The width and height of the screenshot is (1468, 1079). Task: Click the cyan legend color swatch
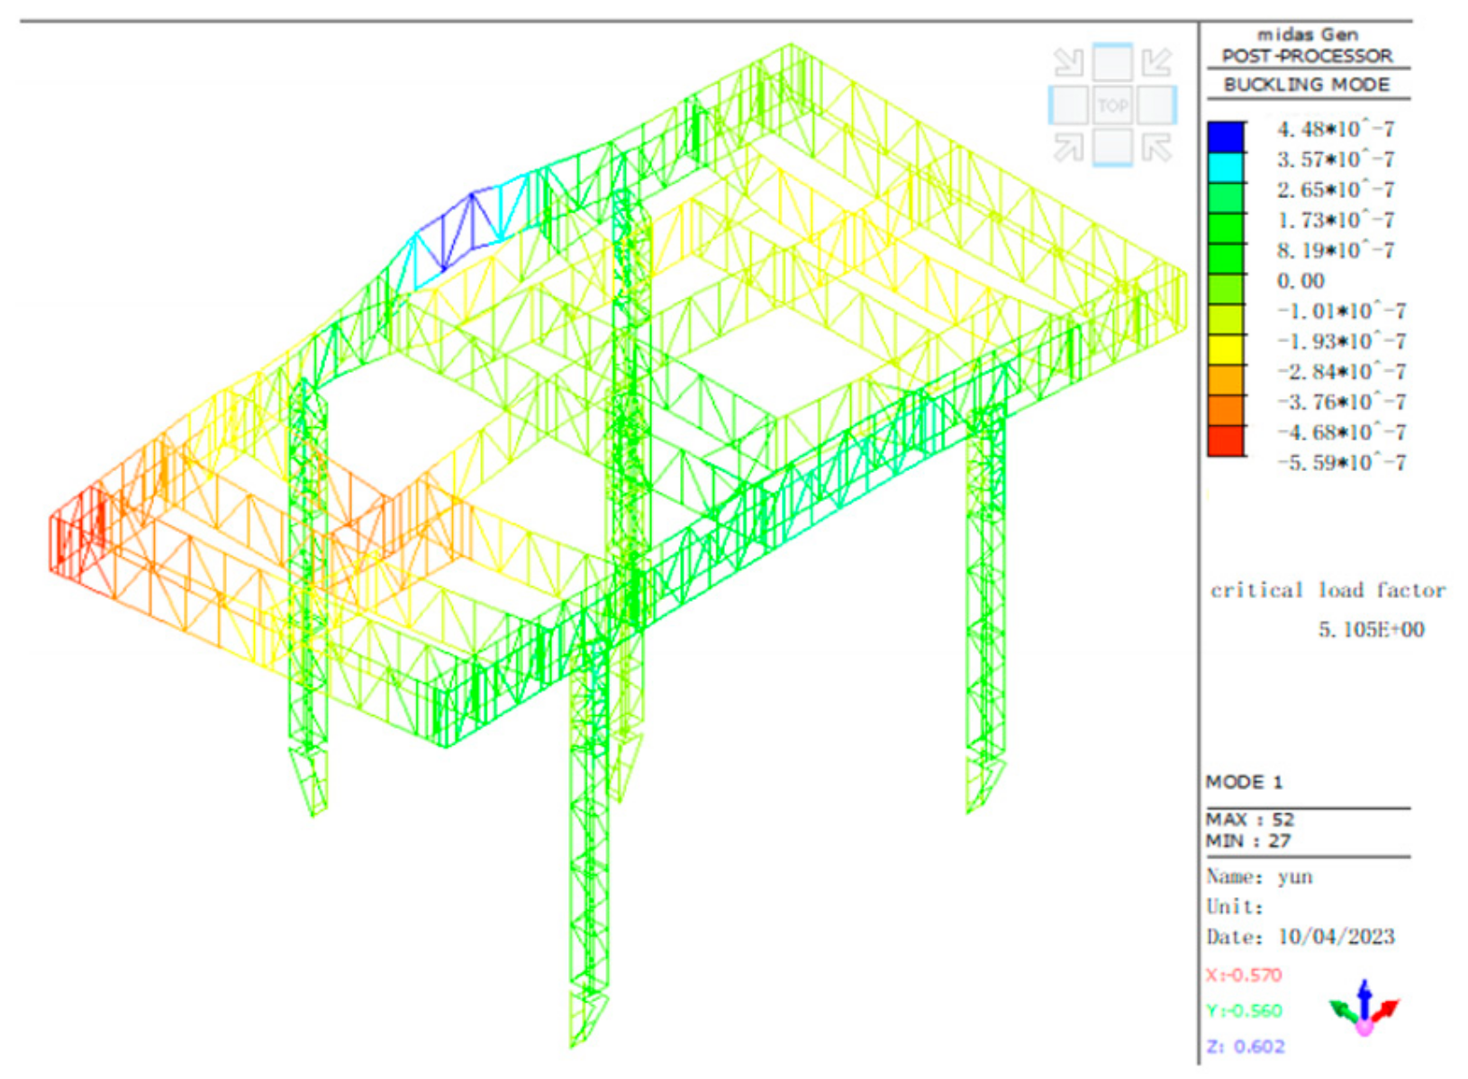point(1225,168)
